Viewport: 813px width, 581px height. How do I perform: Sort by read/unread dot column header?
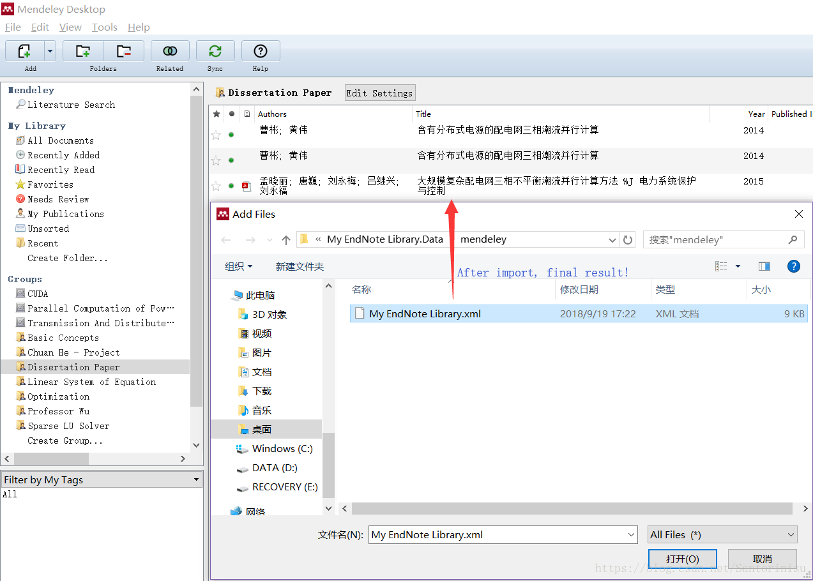coord(232,114)
